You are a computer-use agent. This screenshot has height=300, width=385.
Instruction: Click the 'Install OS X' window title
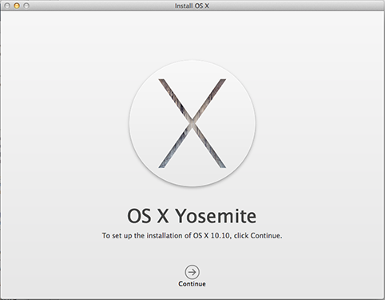pyautogui.click(x=192, y=6)
